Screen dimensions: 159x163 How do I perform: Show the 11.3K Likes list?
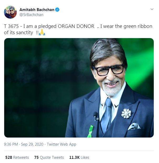click(x=79, y=157)
